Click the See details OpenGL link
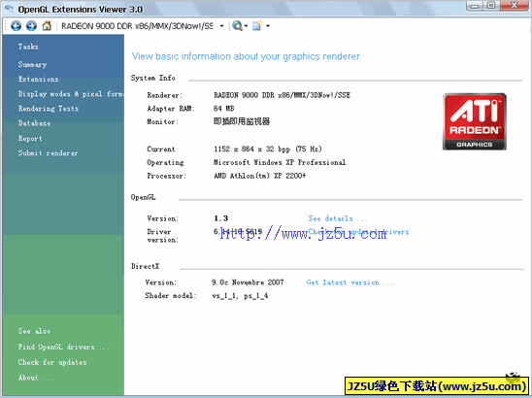Screen dimensions: 532x398 click(338, 218)
